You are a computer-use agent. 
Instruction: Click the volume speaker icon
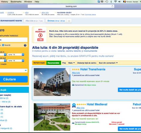tap(120, 1)
